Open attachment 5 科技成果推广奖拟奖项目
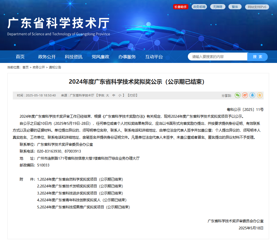 (x=83, y=207)
